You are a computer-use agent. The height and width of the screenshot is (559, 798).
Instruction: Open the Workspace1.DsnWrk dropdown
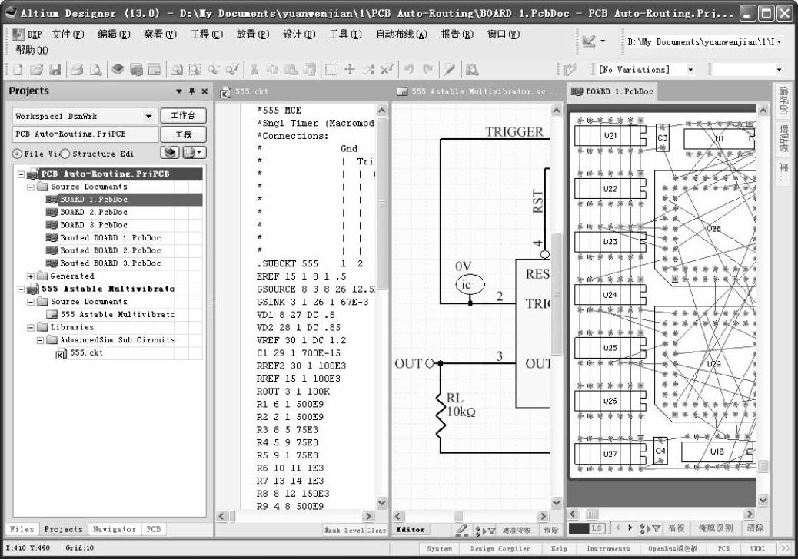[148, 116]
